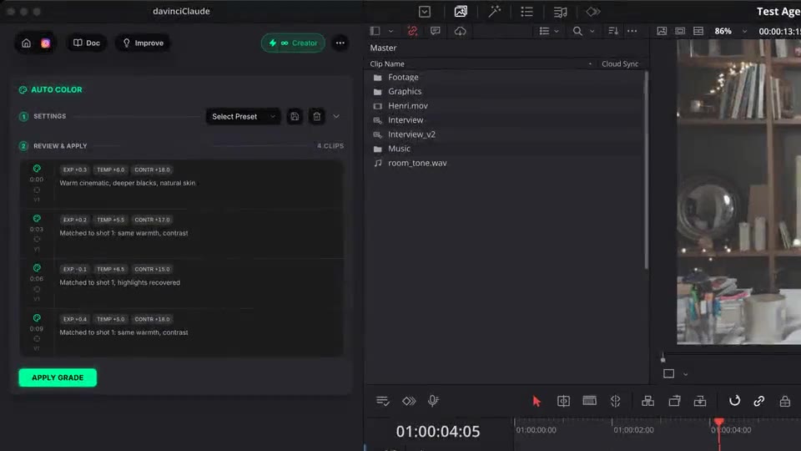Select the arrow selection mode tool
The height and width of the screenshot is (451, 801).
[537, 402]
